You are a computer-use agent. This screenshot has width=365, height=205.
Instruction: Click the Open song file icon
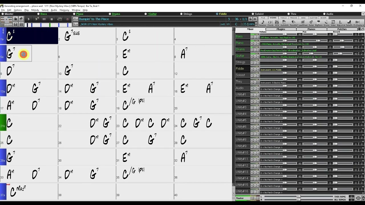pyautogui.click(x=21, y=19)
